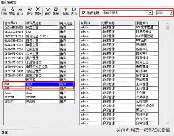The image size is (174, 136).
Task: Select the UFSOFT operator row
Action: click(39, 101)
